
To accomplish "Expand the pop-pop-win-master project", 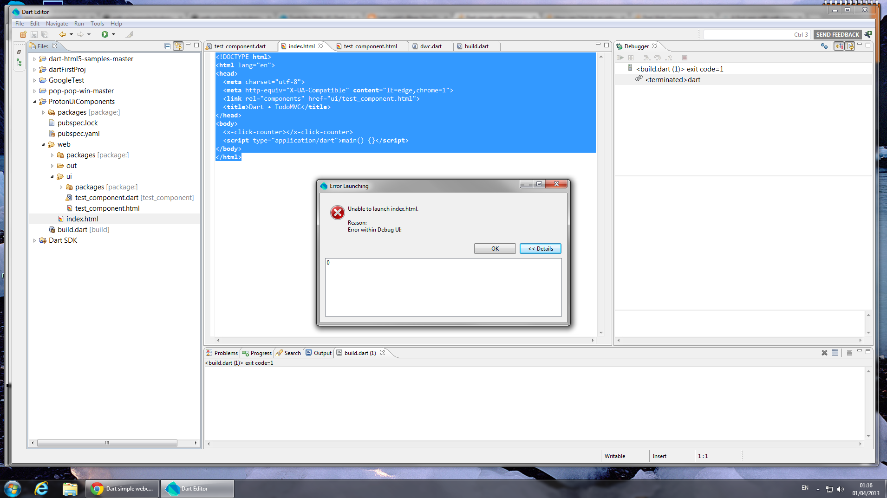I will click(x=34, y=91).
